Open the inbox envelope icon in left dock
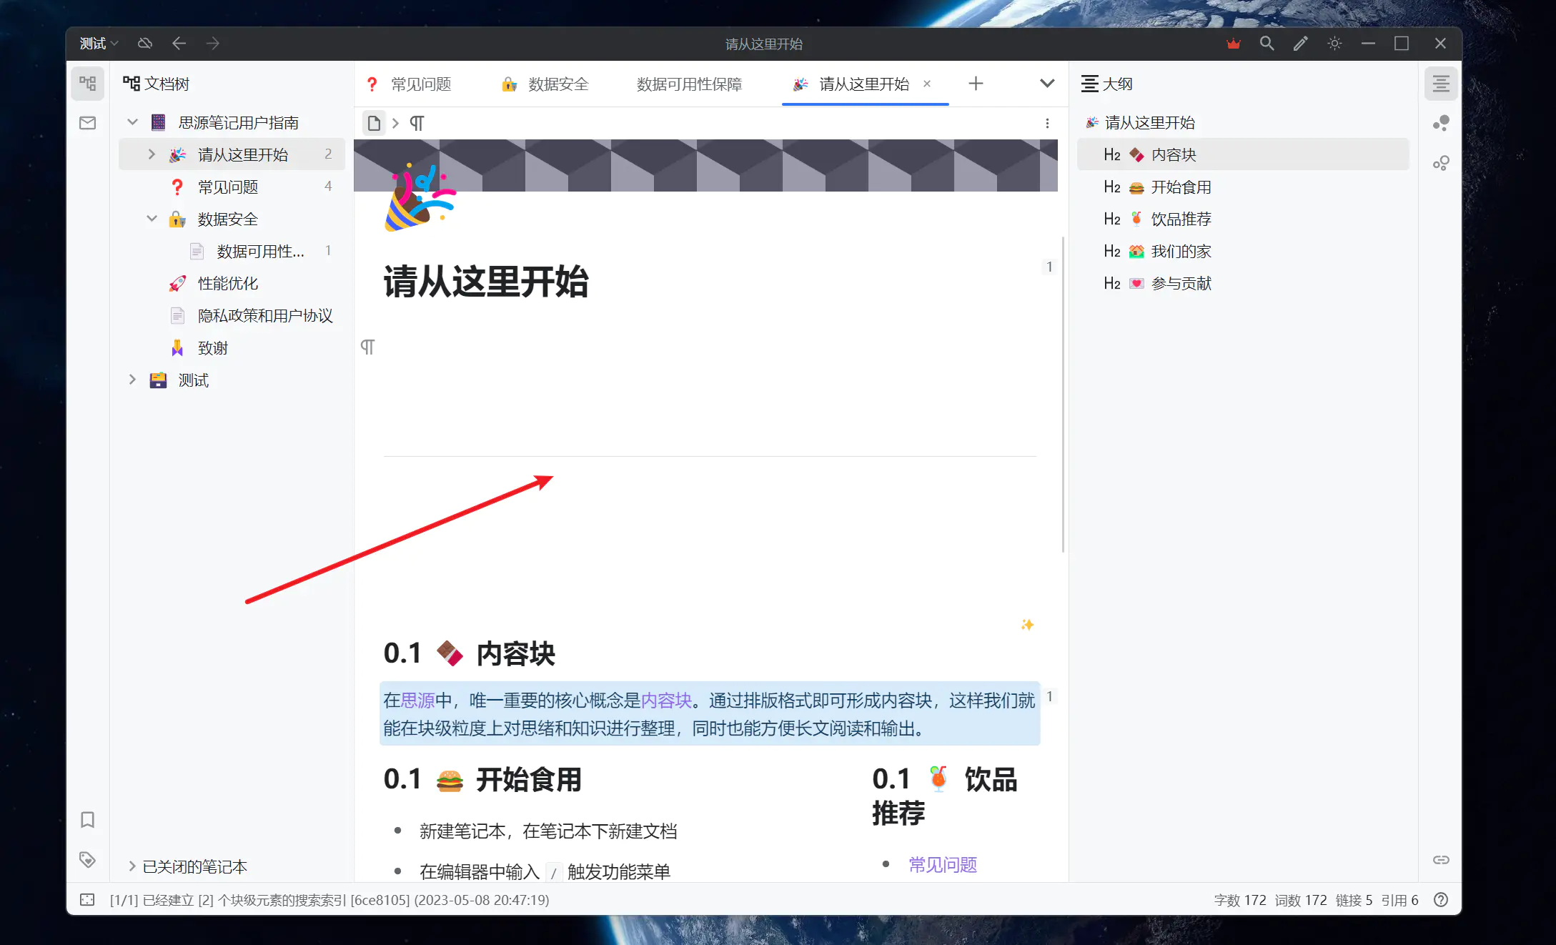 87,123
